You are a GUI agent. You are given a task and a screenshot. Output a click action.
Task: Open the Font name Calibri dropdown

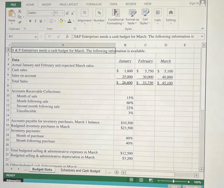point(52,13)
